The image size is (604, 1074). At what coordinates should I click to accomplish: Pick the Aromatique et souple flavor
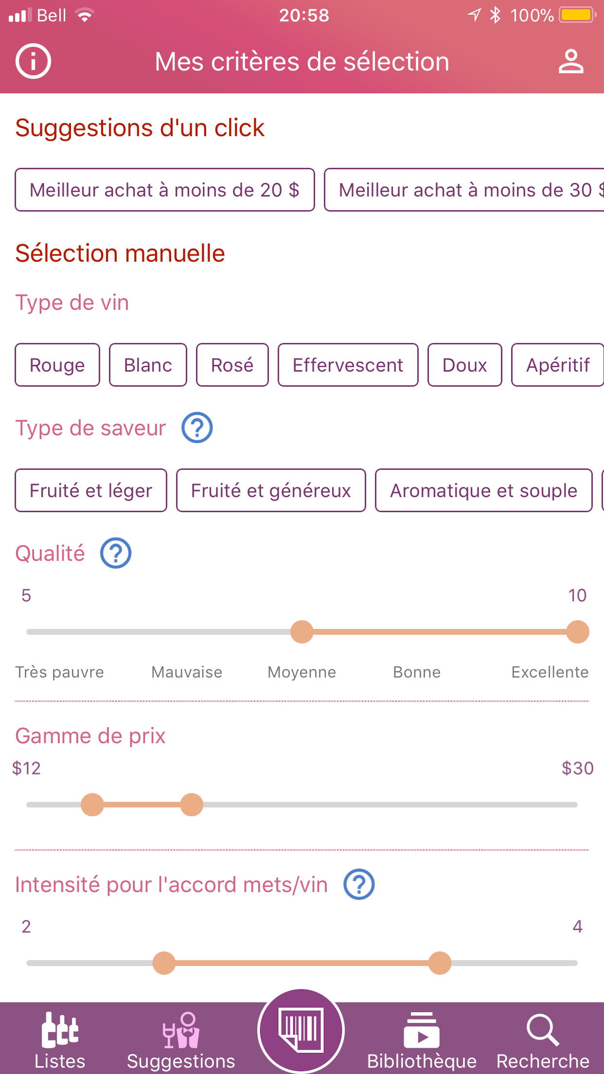pyautogui.click(x=484, y=490)
